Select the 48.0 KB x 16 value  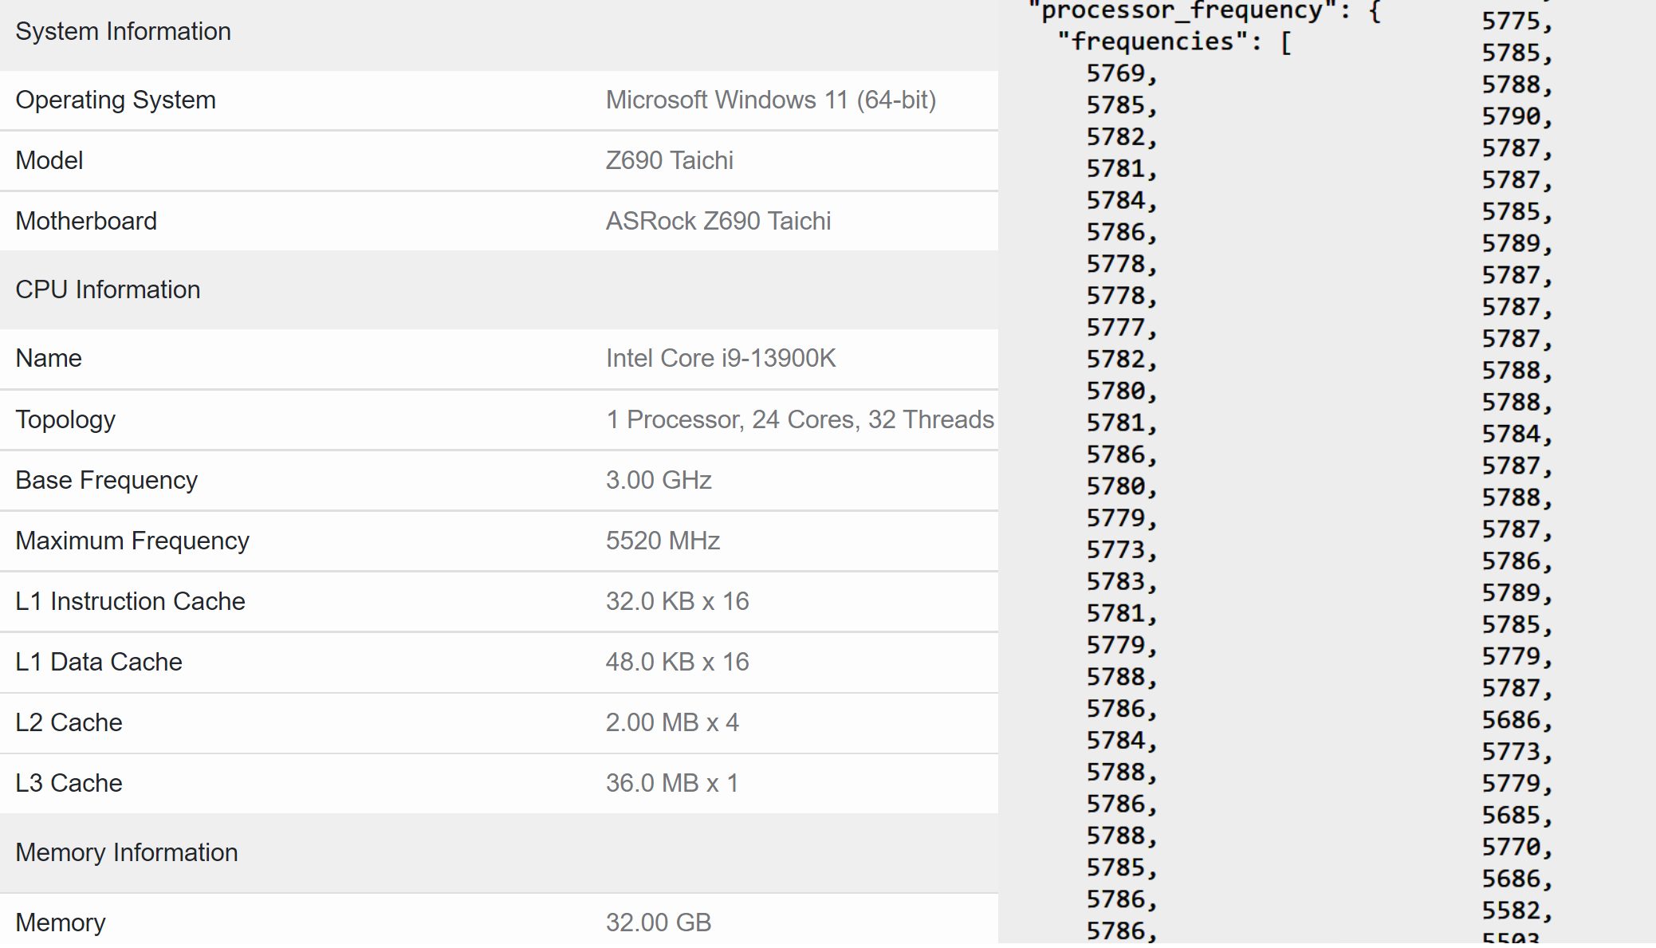click(677, 663)
